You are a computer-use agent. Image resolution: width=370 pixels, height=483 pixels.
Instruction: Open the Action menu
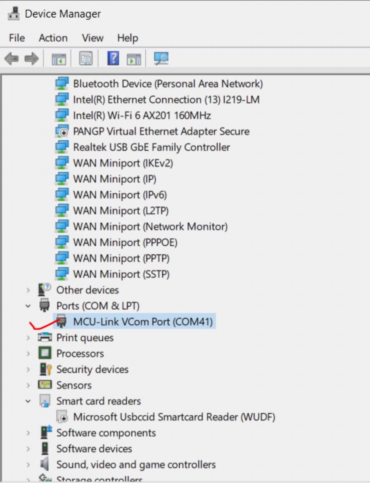pos(53,38)
